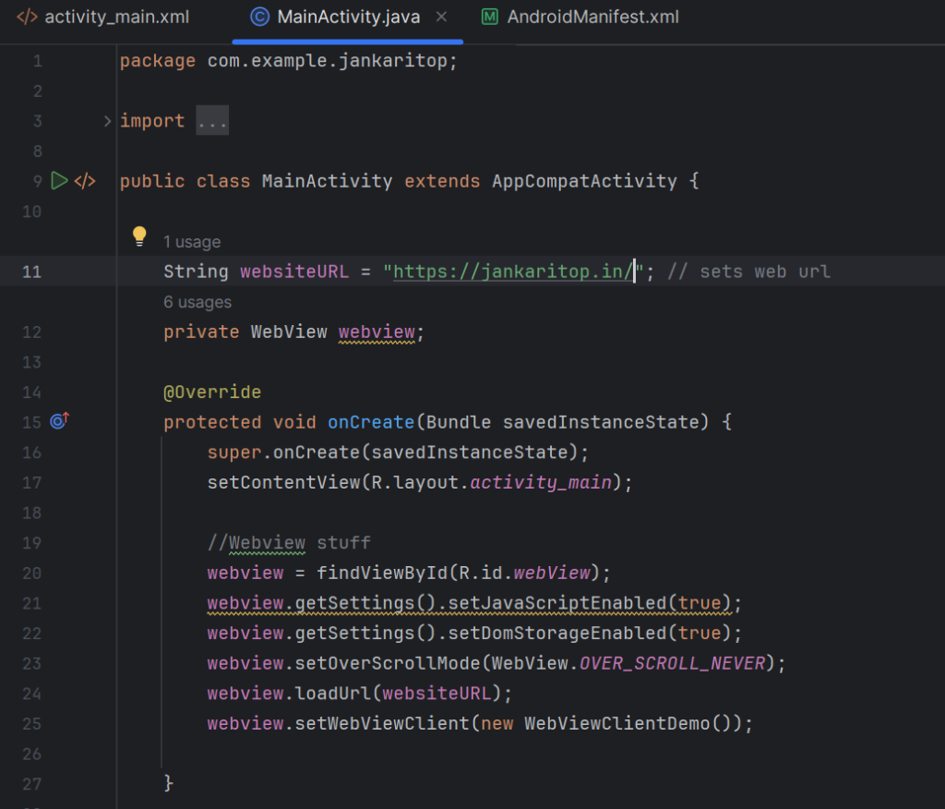
Task: Click the '// sets web url' comment
Action: (x=748, y=272)
